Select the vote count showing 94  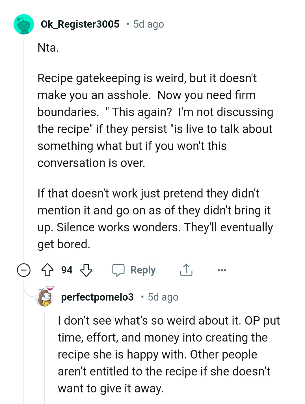point(67,270)
